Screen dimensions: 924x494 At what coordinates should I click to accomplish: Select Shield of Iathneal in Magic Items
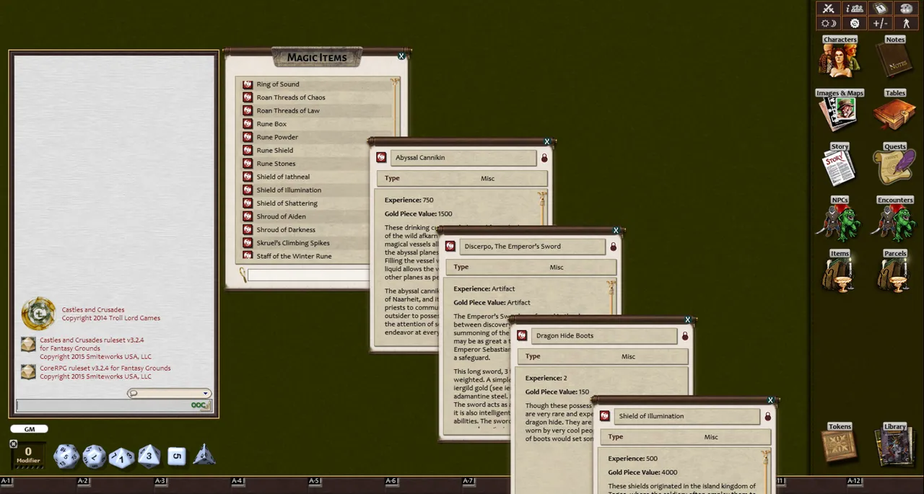point(283,177)
